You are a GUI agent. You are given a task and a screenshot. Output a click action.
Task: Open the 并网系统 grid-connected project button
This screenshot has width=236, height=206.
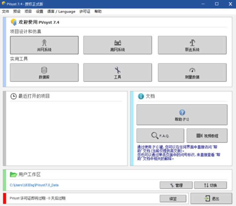tap(44, 45)
